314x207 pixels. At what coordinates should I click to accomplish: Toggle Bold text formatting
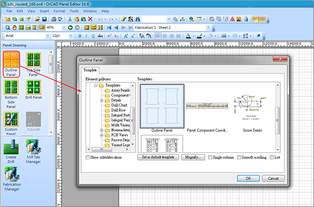point(80,36)
